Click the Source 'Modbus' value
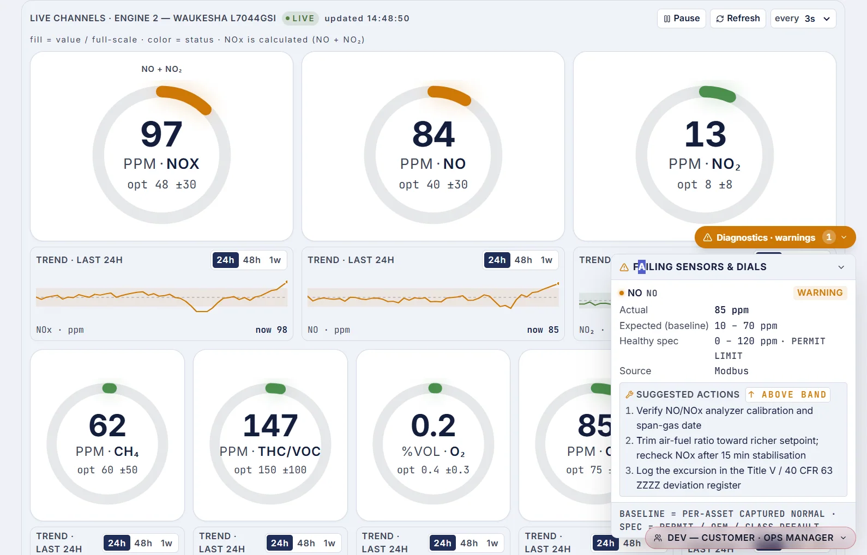This screenshot has height=555, width=867. [732, 371]
